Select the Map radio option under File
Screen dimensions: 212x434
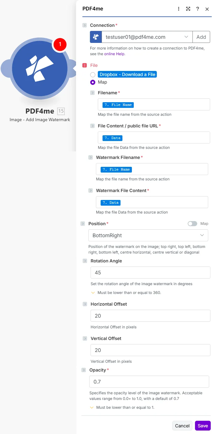click(x=93, y=82)
